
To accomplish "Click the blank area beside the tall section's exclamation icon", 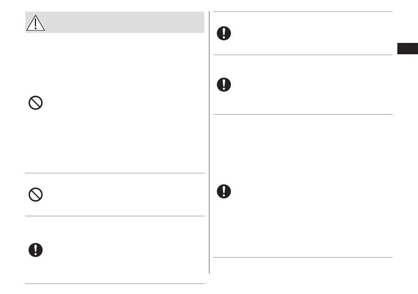I will tap(308, 191).
